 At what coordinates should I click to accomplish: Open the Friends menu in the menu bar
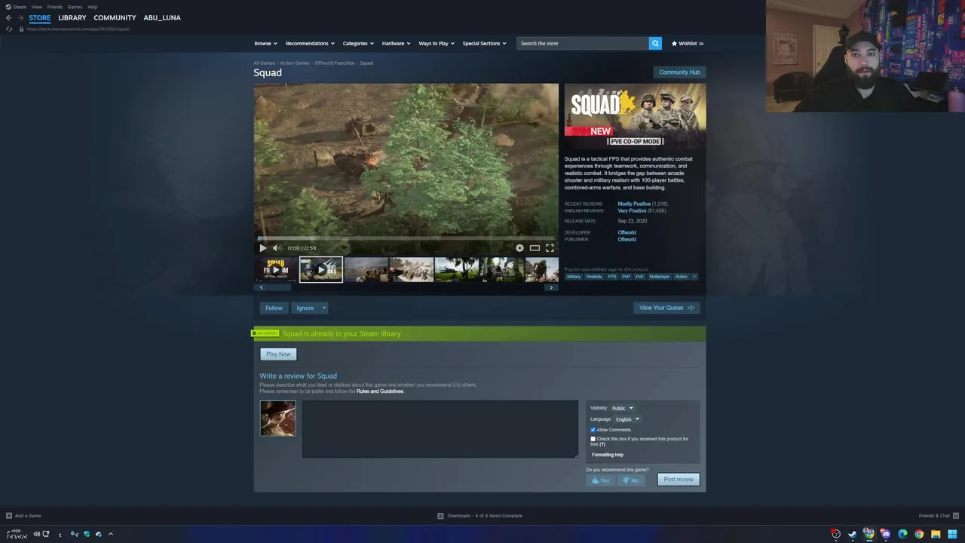(55, 7)
